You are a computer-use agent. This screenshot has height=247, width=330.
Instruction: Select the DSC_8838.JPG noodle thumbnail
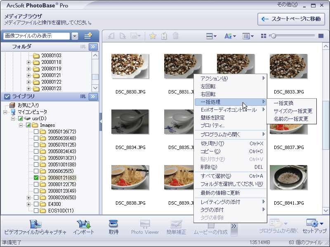[130, 177]
